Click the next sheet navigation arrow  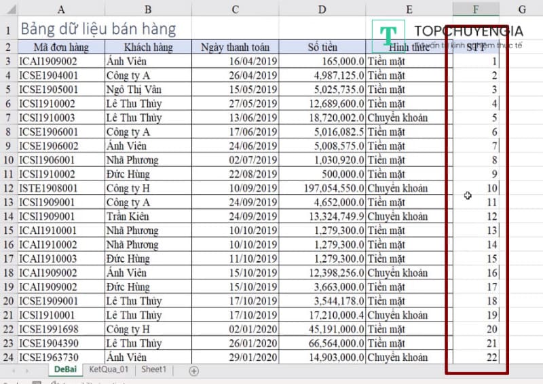point(27,370)
